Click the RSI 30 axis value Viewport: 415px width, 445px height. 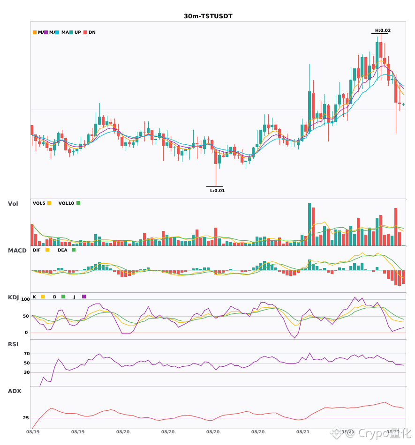[27, 372]
